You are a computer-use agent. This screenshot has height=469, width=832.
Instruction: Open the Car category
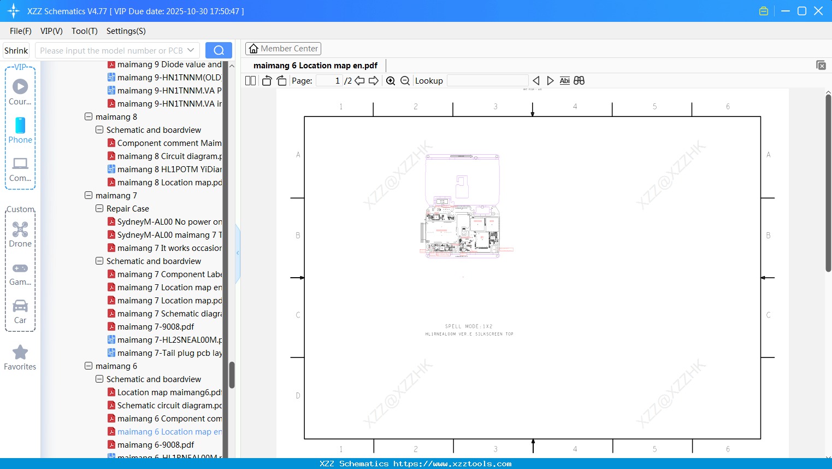click(x=20, y=312)
